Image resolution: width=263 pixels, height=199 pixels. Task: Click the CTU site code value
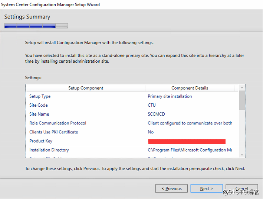(x=152, y=105)
